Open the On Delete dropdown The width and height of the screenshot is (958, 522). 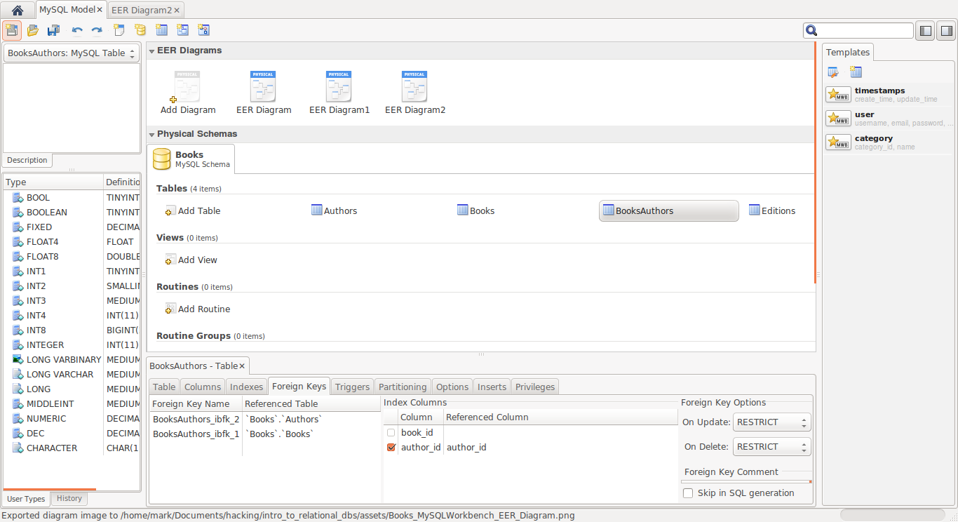point(771,447)
